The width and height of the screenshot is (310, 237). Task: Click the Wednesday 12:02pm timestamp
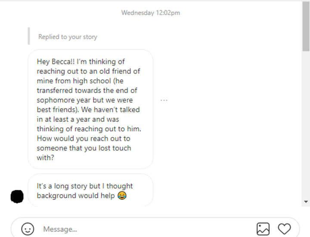coord(151,13)
